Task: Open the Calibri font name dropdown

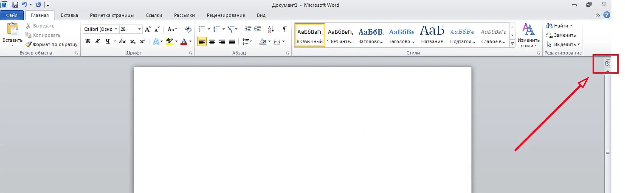Action: (116, 29)
